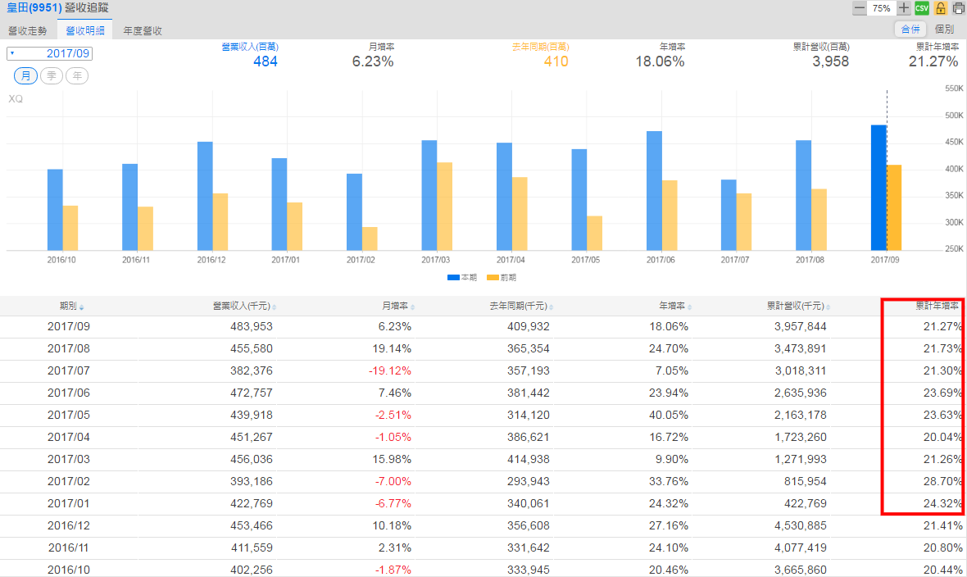Click the blue bar above 2017/06
Image resolution: width=967 pixels, height=577 pixels.
coord(654,191)
